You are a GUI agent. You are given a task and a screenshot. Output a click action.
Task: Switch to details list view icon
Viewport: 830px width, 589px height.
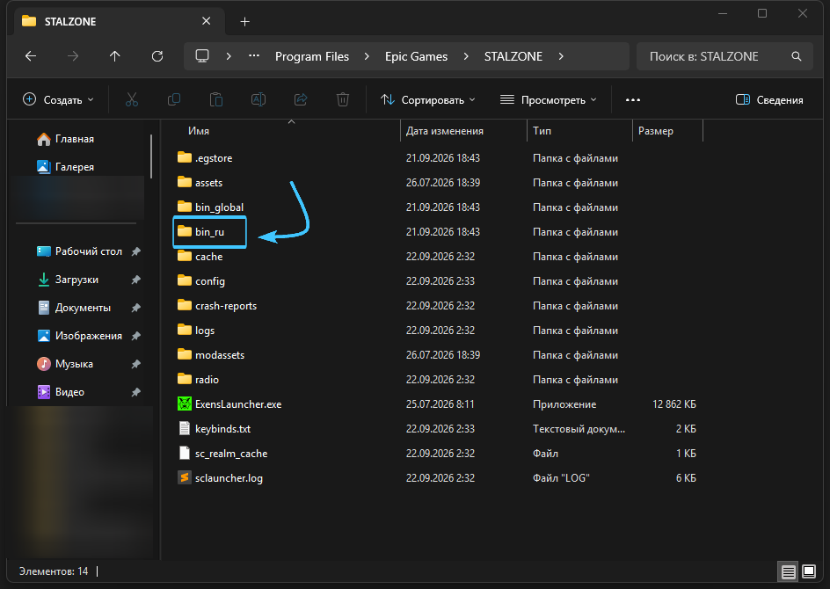coord(788,571)
